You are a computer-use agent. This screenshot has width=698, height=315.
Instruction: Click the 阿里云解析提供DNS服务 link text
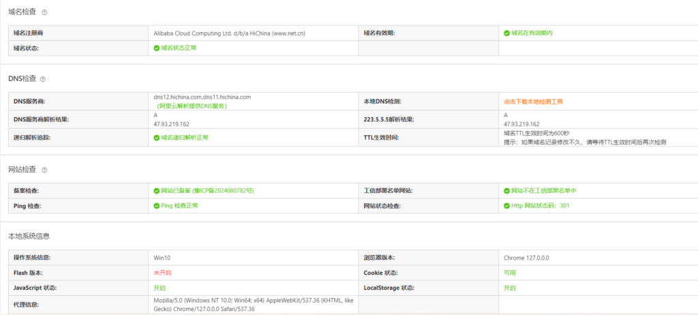192,106
